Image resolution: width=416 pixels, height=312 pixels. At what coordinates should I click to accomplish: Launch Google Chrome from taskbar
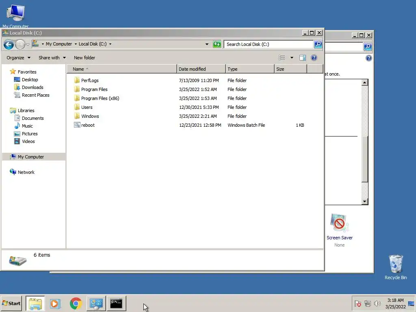click(76, 303)
